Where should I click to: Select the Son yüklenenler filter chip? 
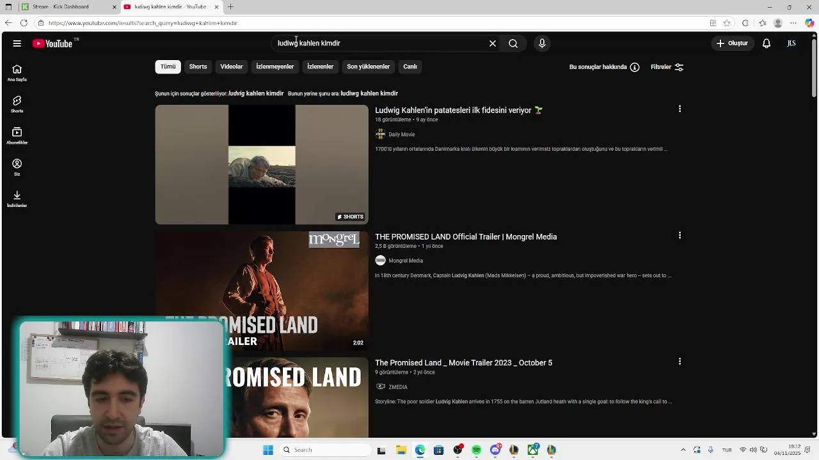pyautogui.click(x=368, y=66)
